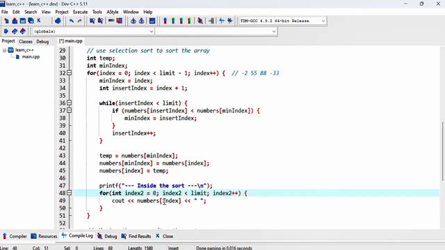Click the Open file toolbar icon
445x250 pixels.
(x=15, y=21)
